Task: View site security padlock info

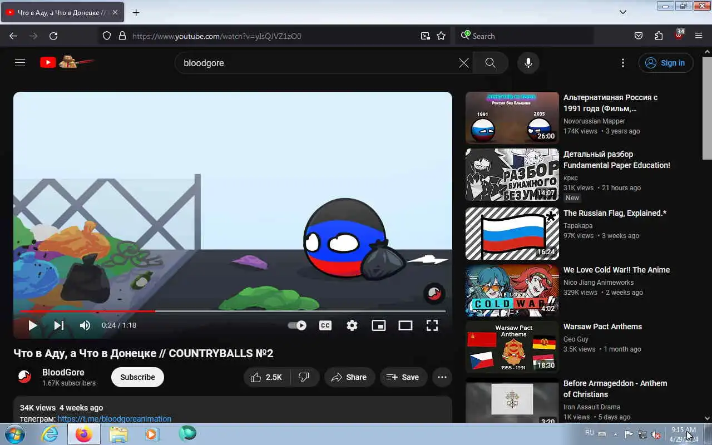Action: [x=122, y=36]
